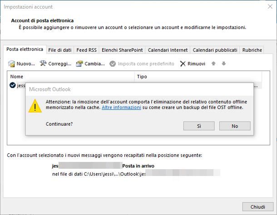This screenshot has height=215, width=277.
Task: Click the Correggi... label
Action: pos(59,64)
